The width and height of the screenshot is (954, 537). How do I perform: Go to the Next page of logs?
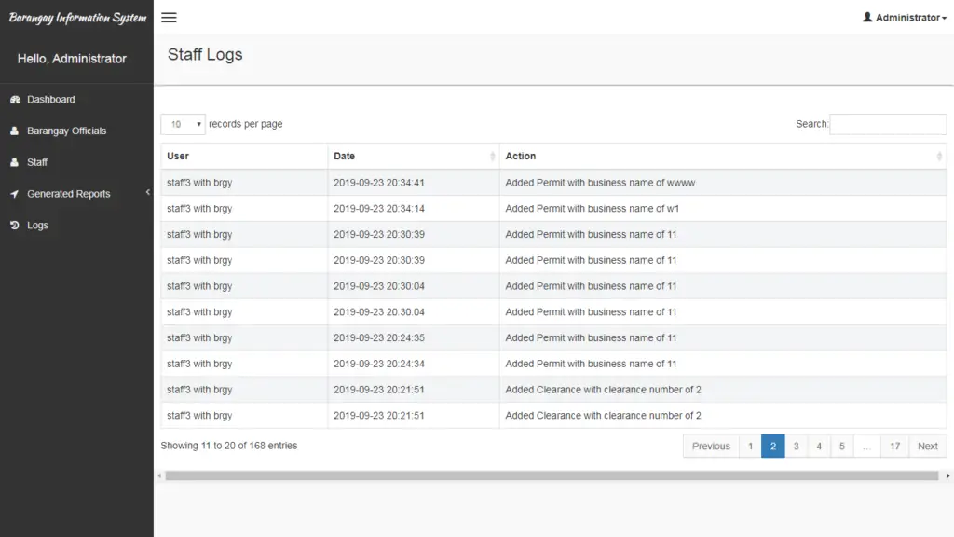pos(927,446)
